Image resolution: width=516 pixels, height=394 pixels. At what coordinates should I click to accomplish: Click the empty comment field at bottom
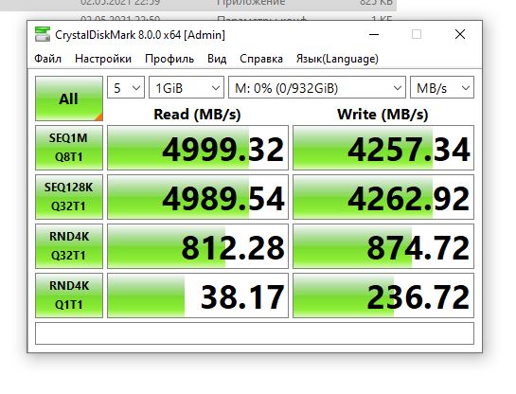tap(255, 333)
